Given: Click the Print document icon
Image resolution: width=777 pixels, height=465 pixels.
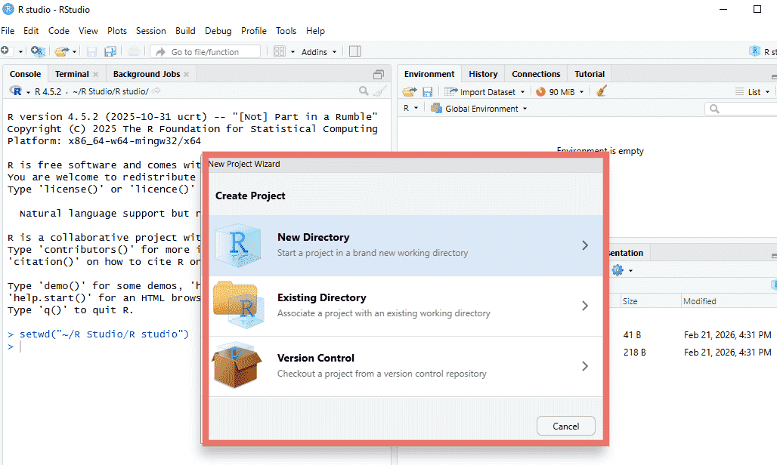Looking at the screenshot, I should (x=133, y=51).
